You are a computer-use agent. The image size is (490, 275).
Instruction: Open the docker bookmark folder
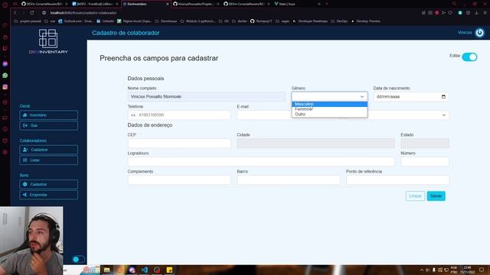240,21
